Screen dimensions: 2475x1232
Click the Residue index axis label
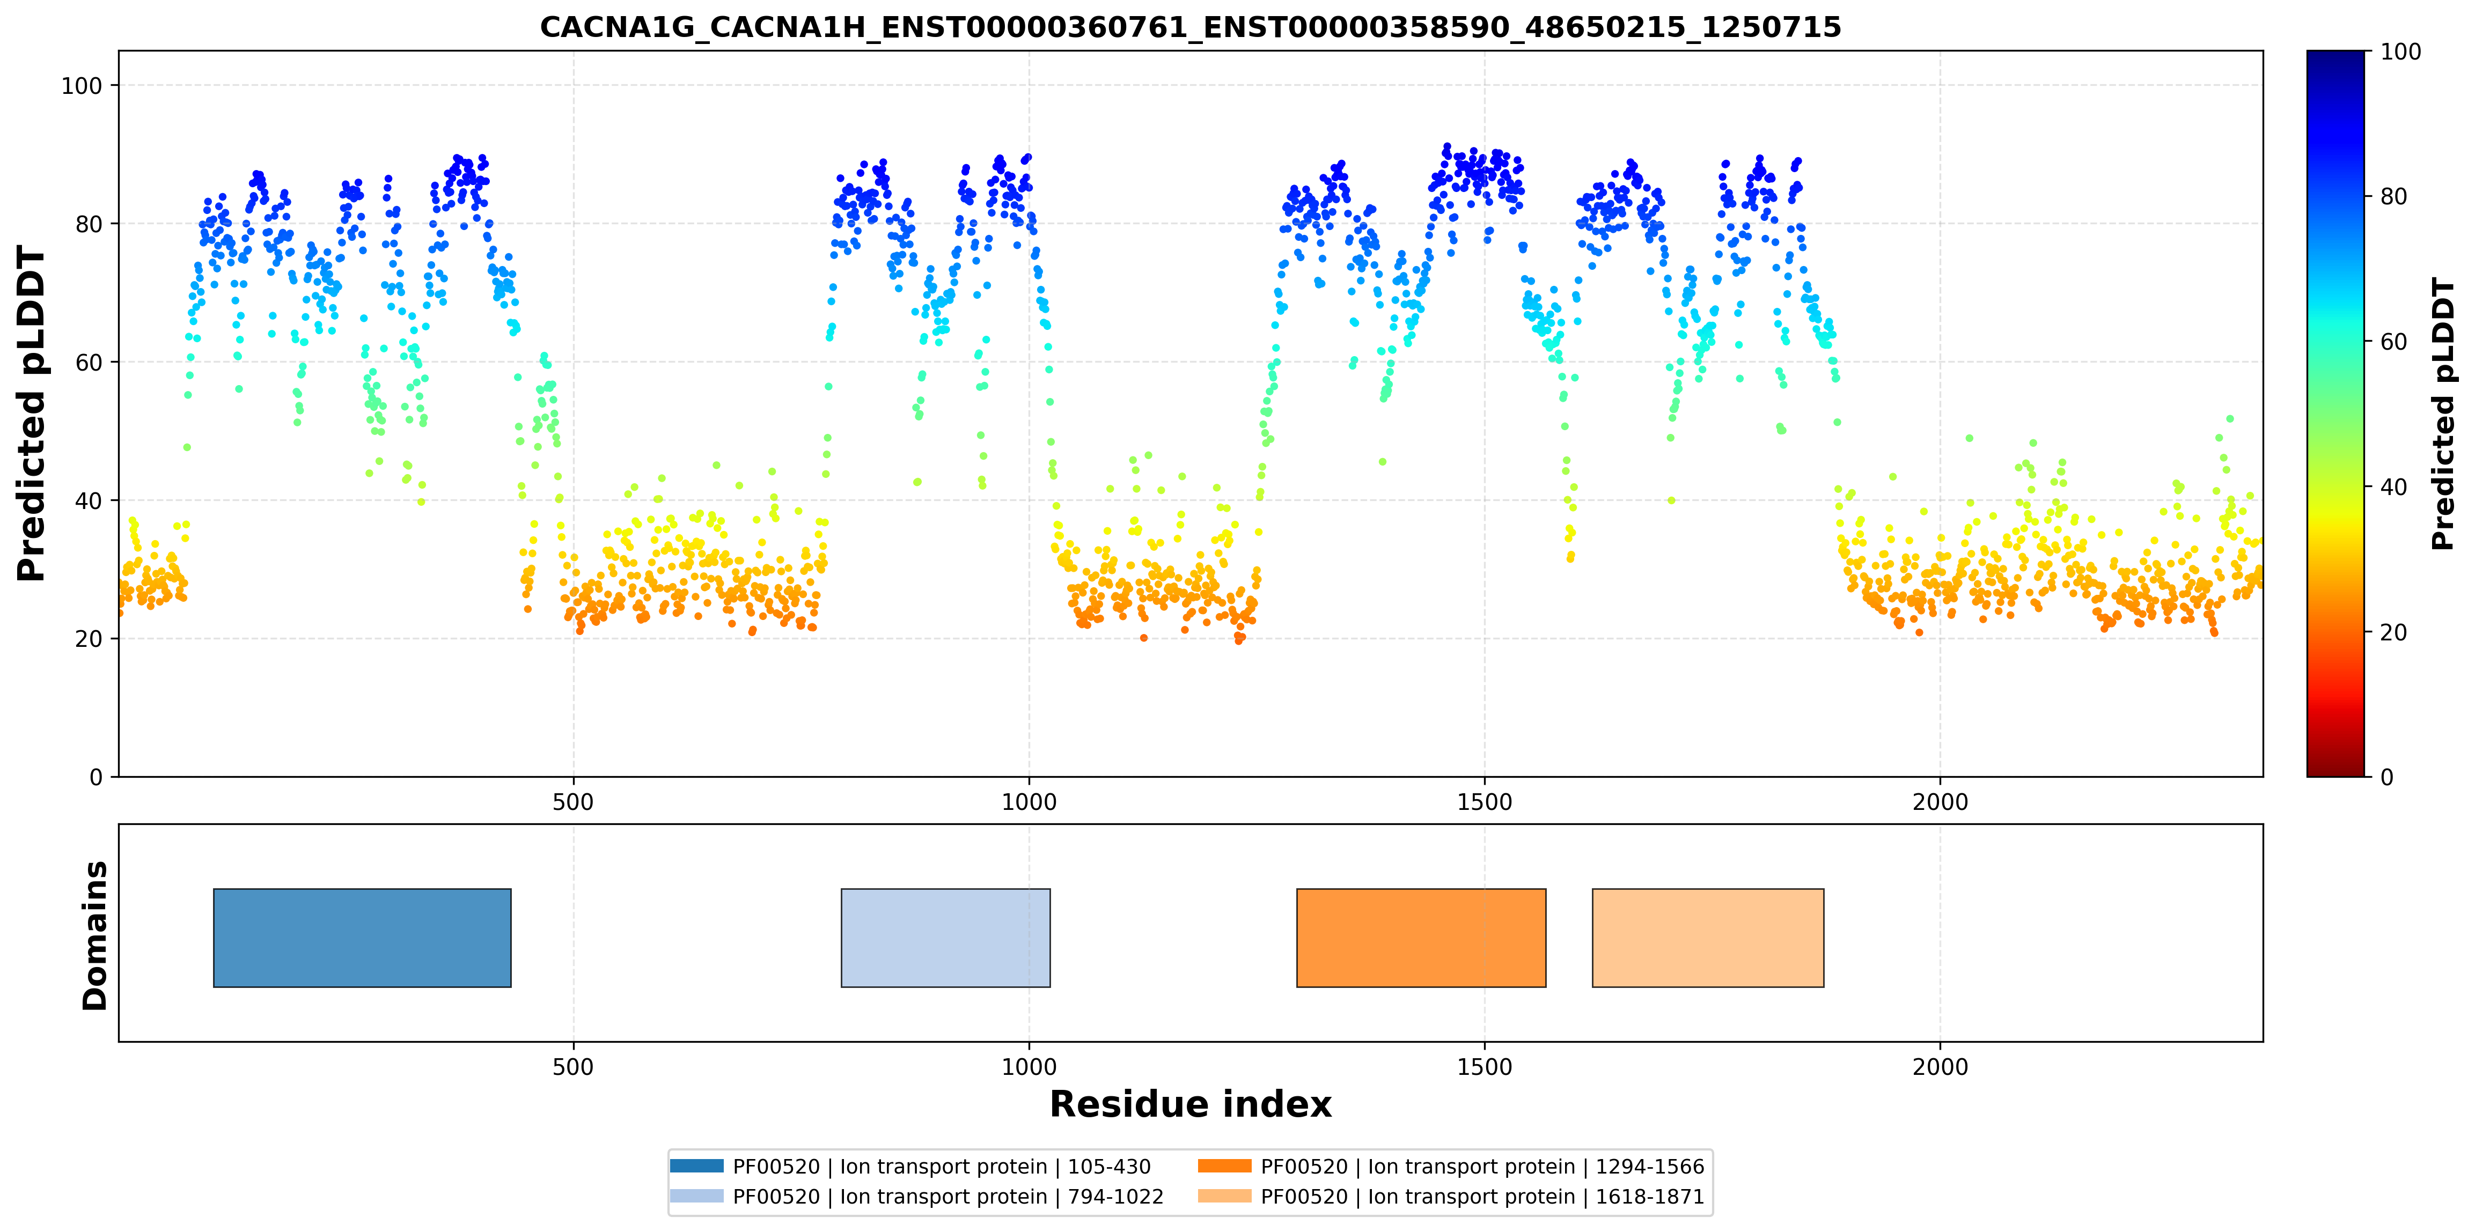click(1191, 1104)
